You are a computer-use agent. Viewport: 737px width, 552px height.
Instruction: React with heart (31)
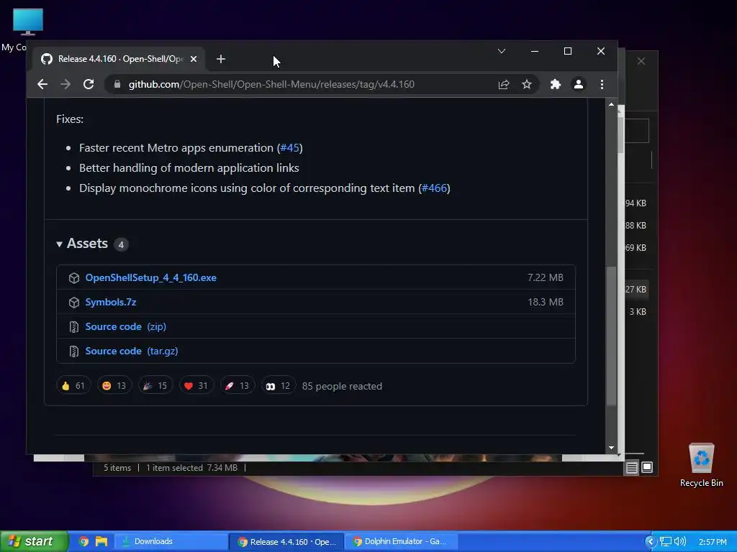pos(196,386)
